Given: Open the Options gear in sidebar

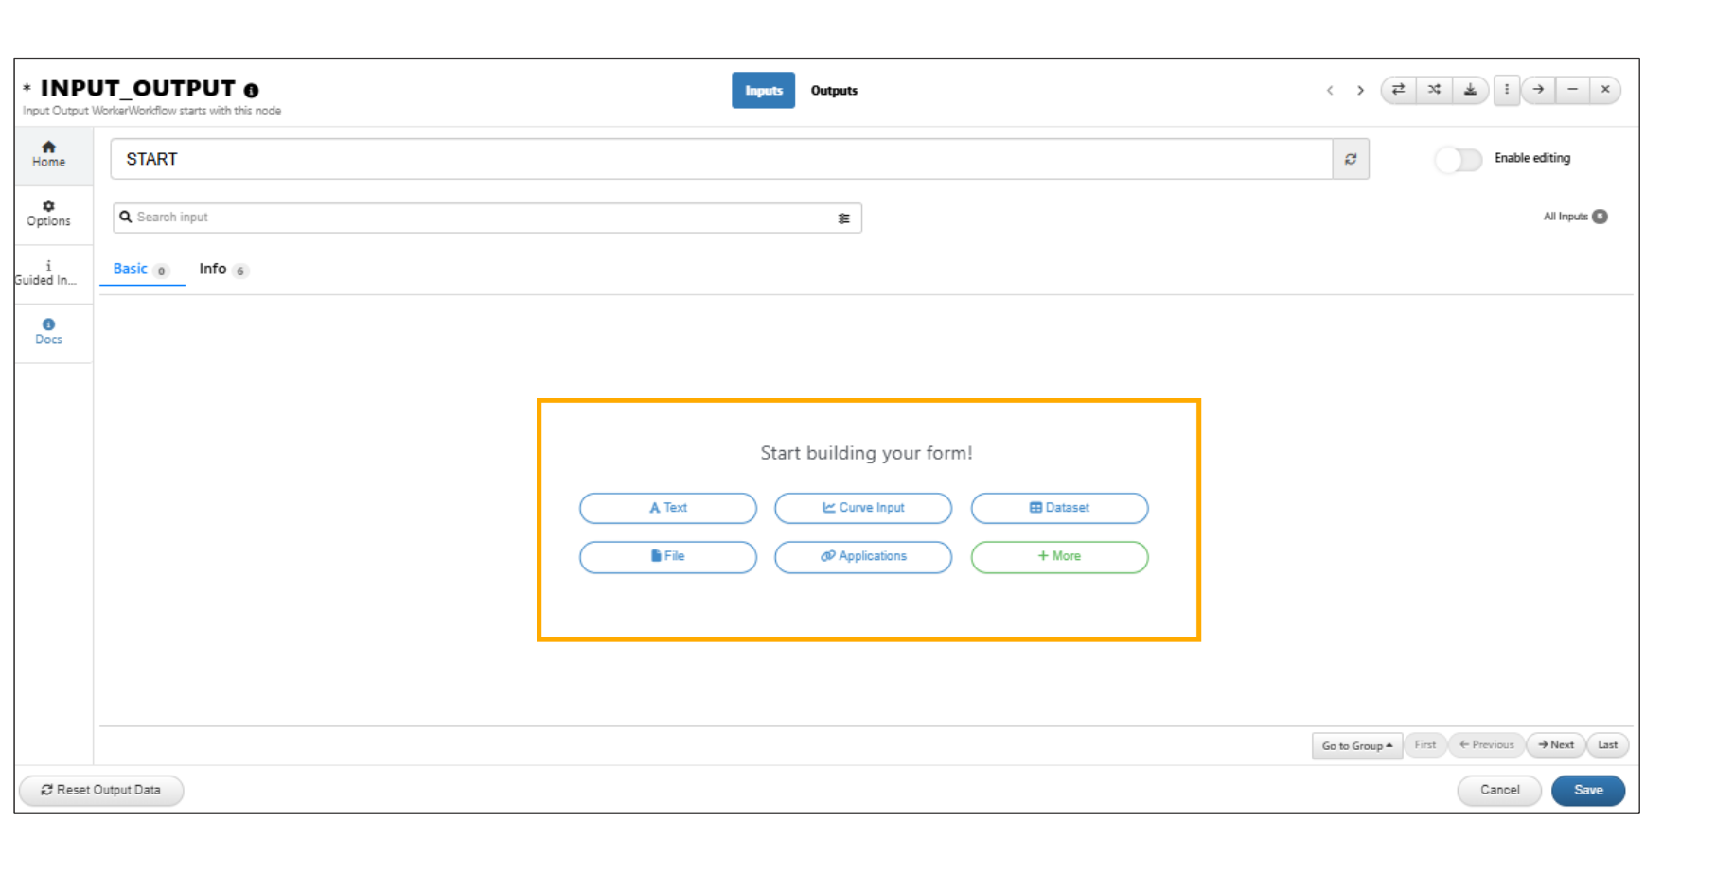Looking at the screenshot, I should coord(49,213).
